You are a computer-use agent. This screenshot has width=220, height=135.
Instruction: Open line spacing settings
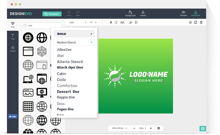pos(136,22)
